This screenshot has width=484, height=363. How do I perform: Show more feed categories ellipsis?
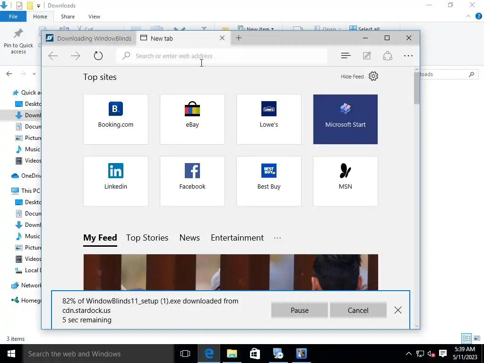pos(277,238)
